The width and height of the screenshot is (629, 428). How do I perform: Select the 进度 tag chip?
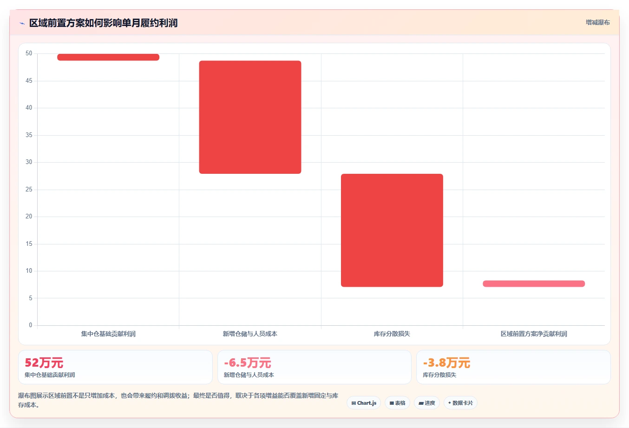[427, 403]
